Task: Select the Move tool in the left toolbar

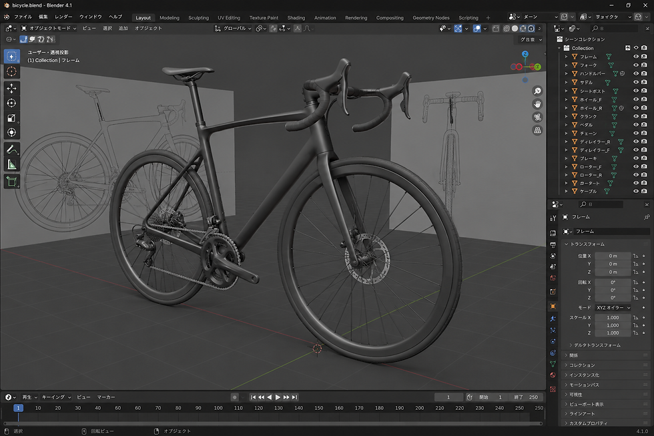Action: point(12,88)
